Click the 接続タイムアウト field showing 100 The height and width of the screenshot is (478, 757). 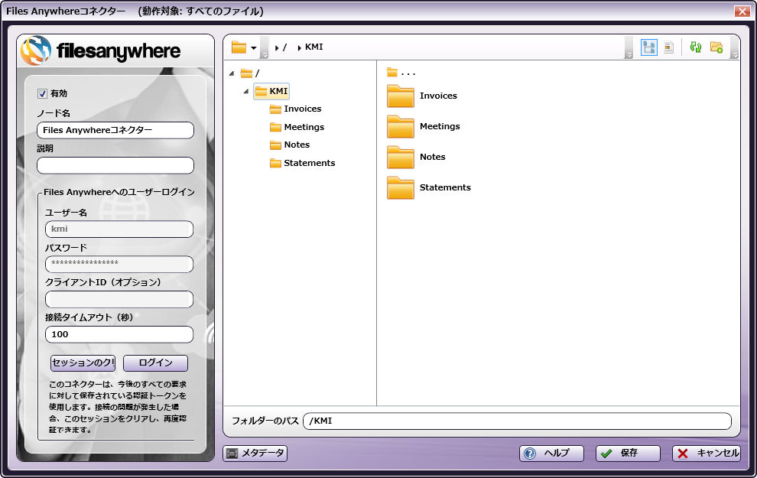119,335
